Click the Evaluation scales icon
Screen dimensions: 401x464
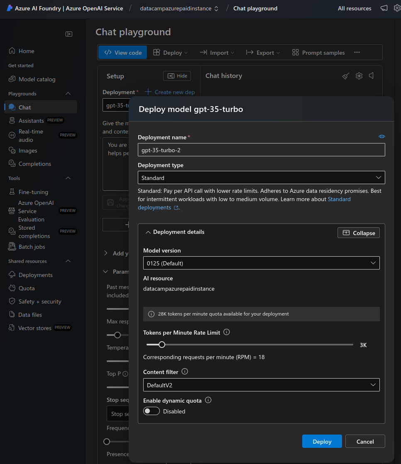tap(12, 211)
